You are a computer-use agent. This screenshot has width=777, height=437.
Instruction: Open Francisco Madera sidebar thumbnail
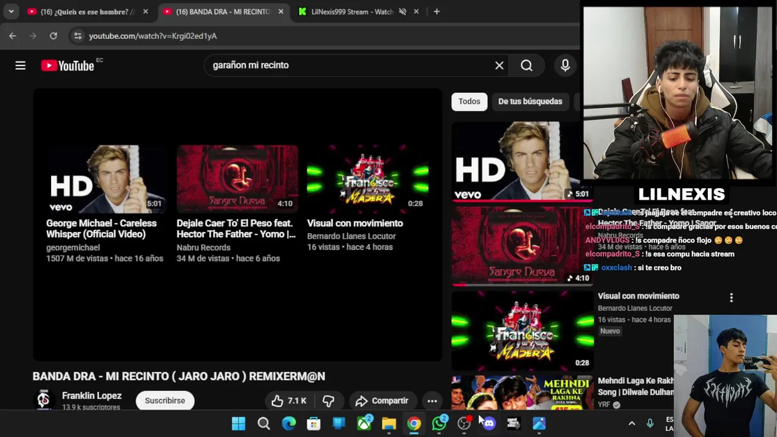point(523,331)
